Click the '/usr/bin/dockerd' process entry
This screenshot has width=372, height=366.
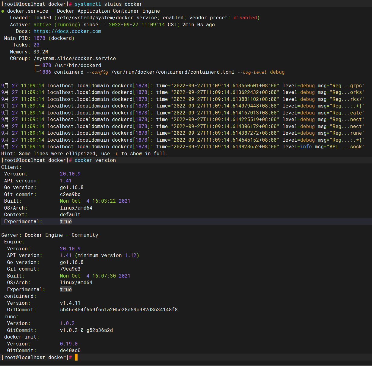pyautogui.click(x=78, y=66)
